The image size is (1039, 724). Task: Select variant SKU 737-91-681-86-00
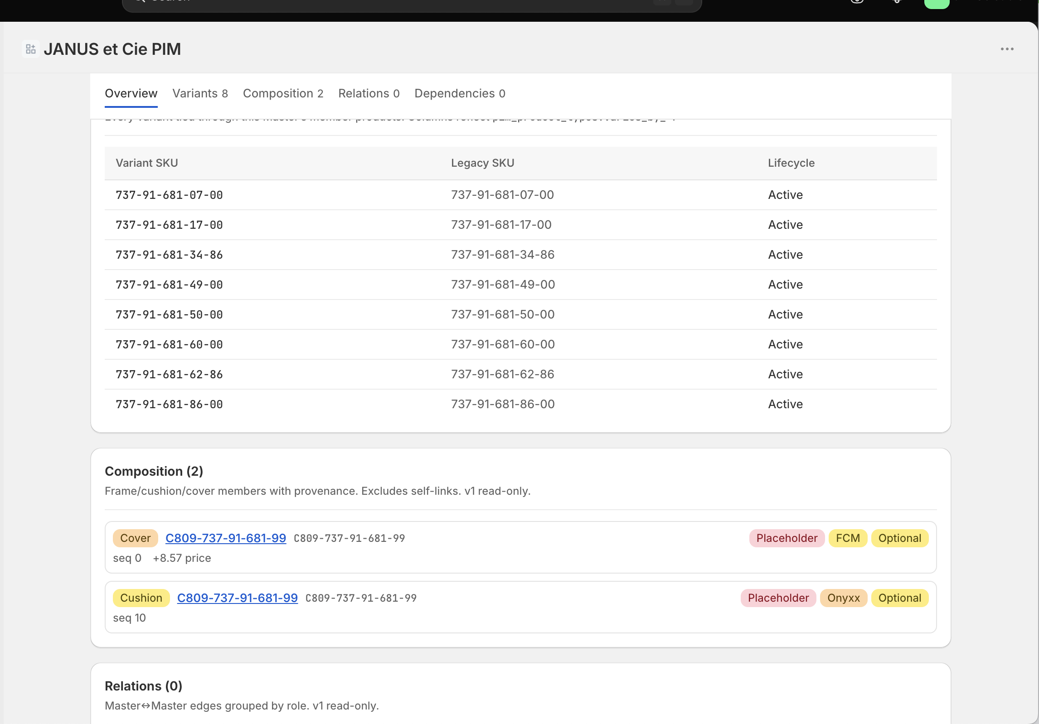169,404
